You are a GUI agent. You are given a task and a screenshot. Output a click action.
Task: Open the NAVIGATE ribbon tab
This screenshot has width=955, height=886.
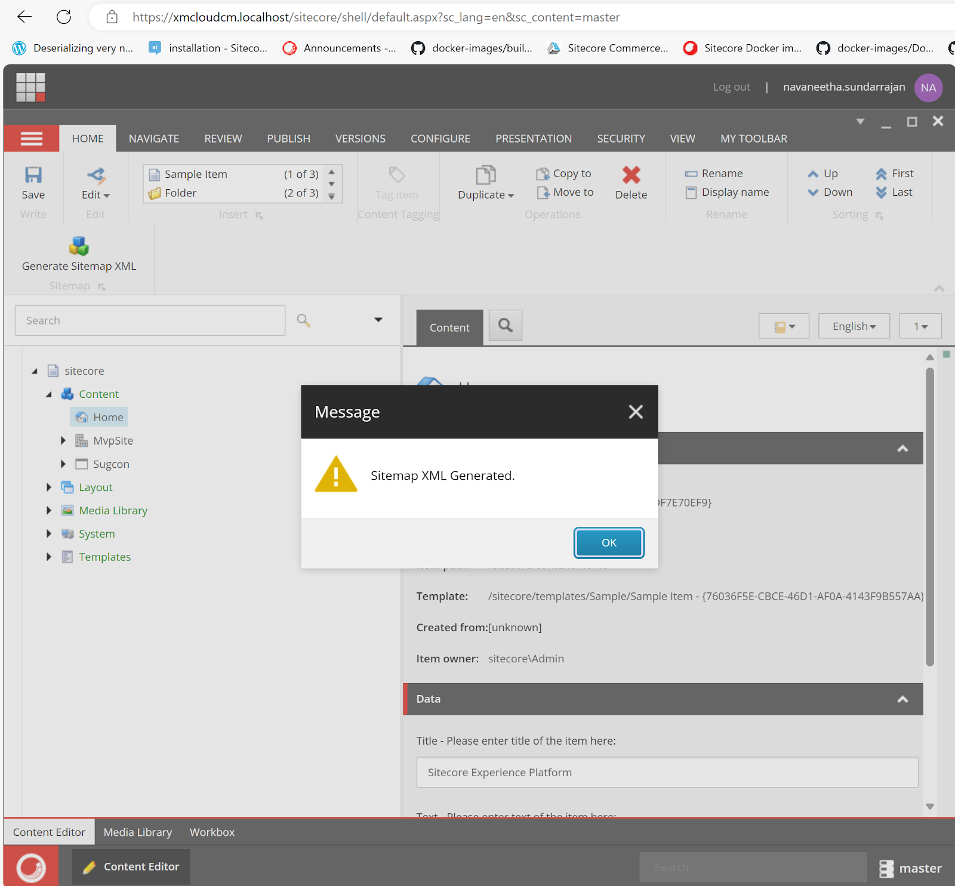(x=154, y=138)
